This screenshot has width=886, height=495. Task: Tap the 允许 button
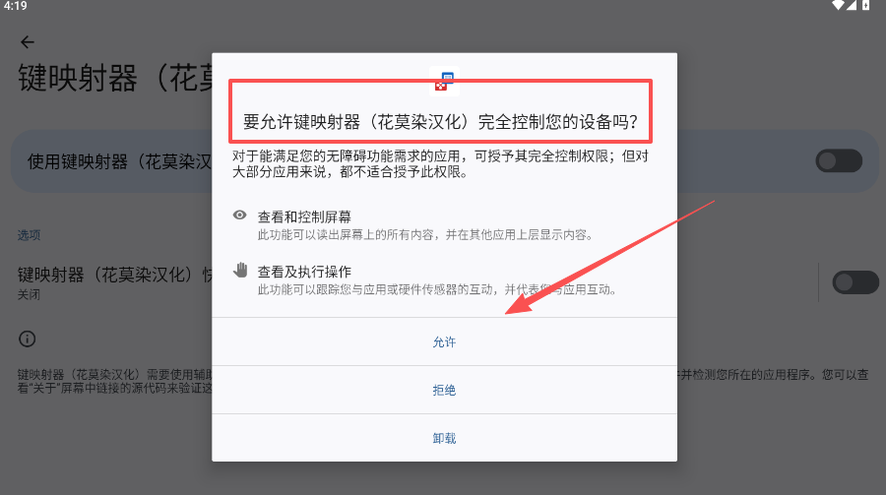pos(444,341)
